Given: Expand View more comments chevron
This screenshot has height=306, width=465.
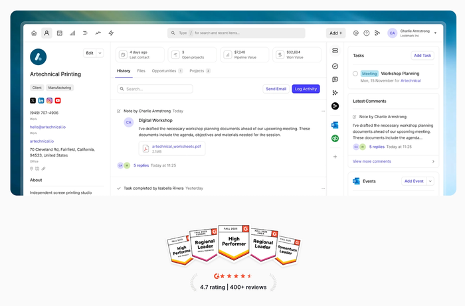Looking at the screenshot, I should (433, 161).
